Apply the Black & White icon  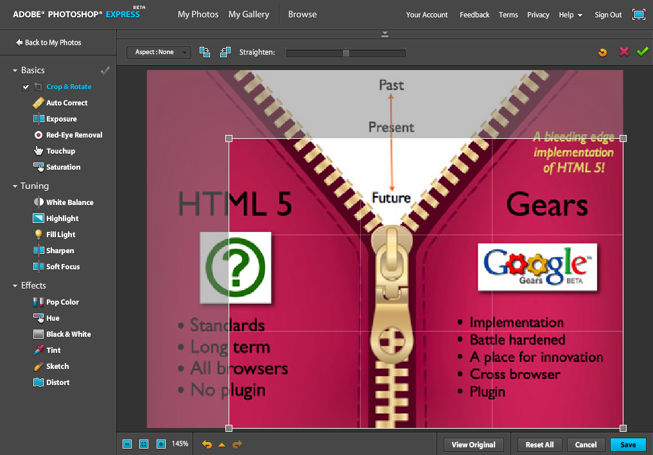pos(39,334)
